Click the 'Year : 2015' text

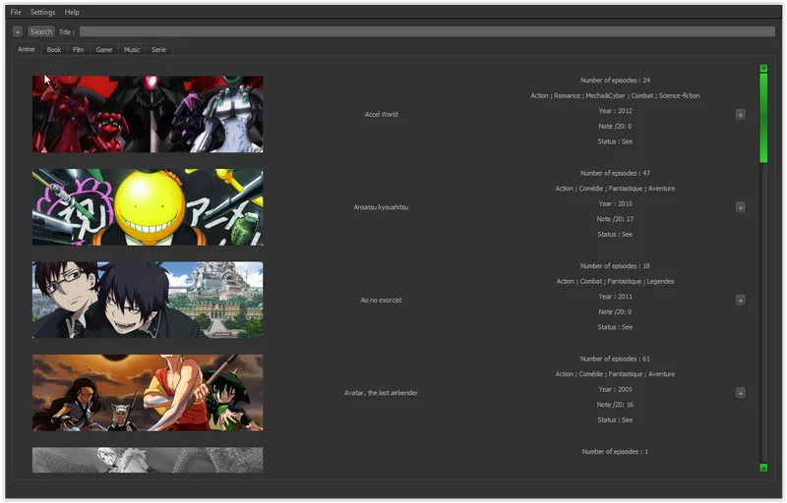(x=615, y=203)
